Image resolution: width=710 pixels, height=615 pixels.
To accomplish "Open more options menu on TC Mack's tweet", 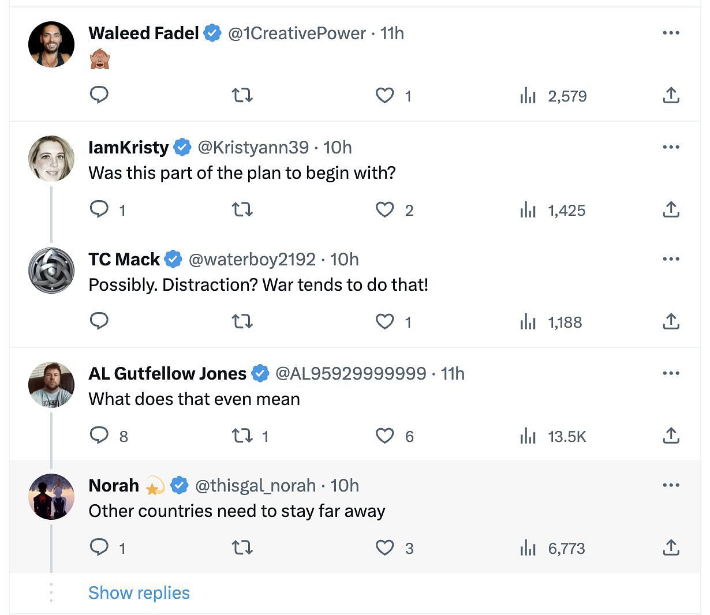I will 671,259.
